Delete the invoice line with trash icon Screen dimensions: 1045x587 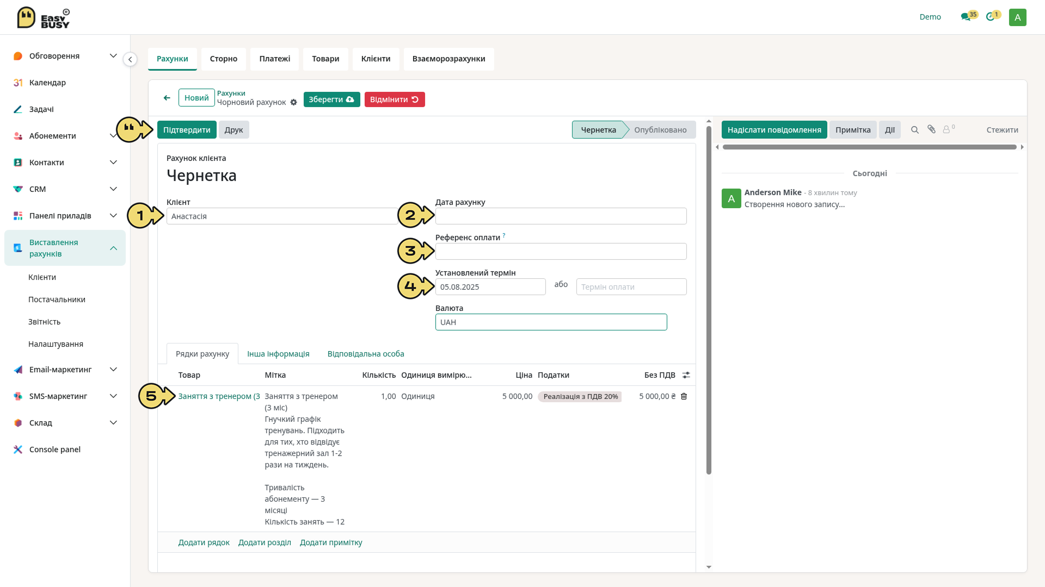[684, 396]
